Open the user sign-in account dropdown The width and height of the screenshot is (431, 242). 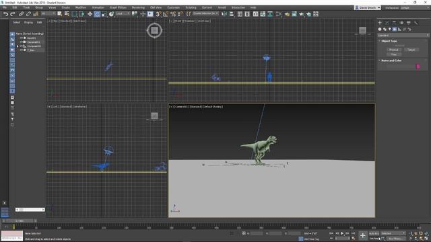pos(368,7)
